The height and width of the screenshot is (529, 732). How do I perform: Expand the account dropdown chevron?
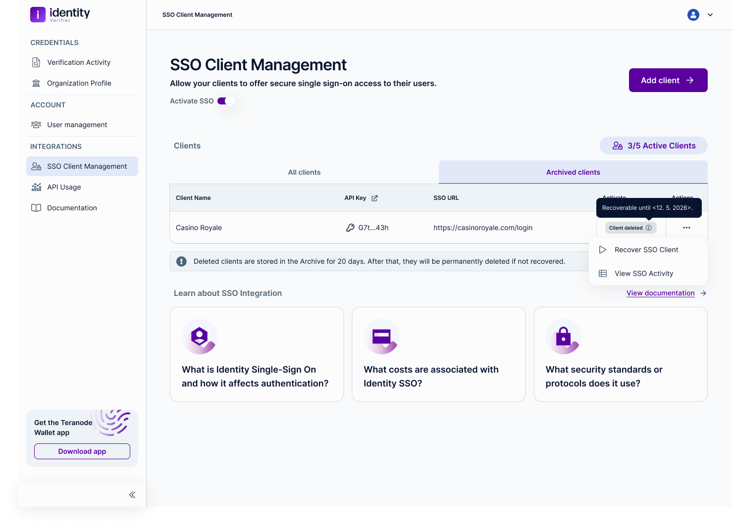710,15
